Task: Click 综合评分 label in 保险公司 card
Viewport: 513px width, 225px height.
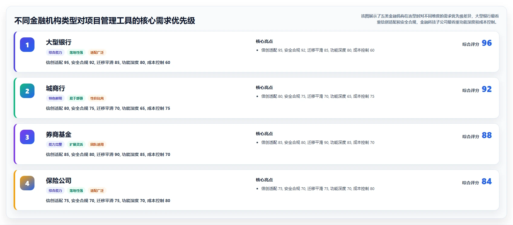Action: pyautogui.click(x=471, y=183)
